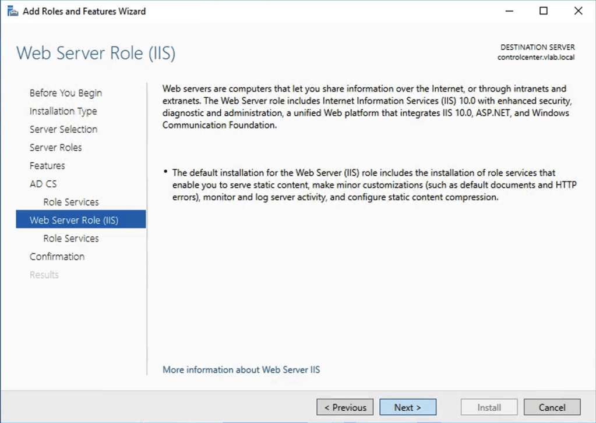Open the Installation Type step
The width and height of the screenshot is (596, 423).
[63, 111]
